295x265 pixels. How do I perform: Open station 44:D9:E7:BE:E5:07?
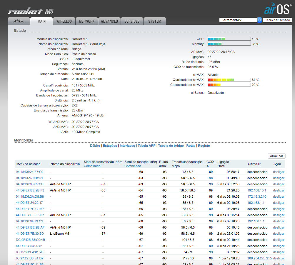click(30, 215)
